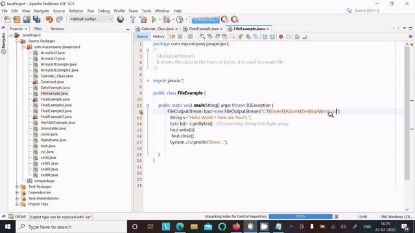This screenshot has height=233, width=415.
Task: Open the Profile Project dropdown arrow
Action: click(186, 19)
